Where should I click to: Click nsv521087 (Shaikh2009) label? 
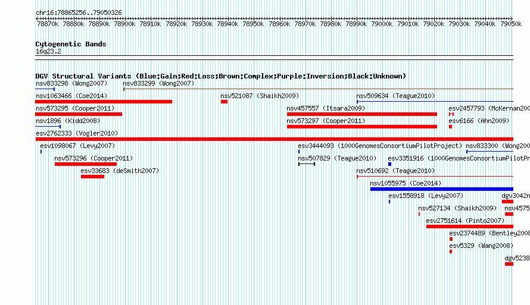(x=260, y=96)
